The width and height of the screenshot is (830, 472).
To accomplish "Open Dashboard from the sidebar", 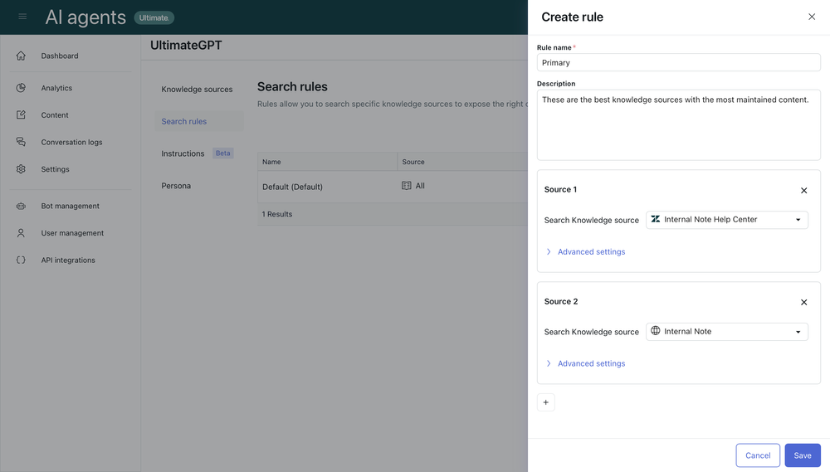I will pos(59,56).
